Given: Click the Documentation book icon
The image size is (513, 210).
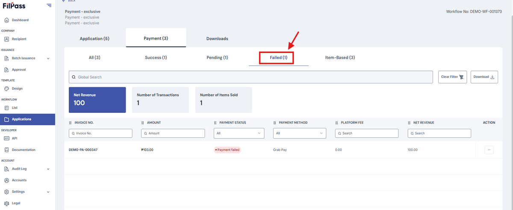Looking at the screenshot, I should point(6,150).
